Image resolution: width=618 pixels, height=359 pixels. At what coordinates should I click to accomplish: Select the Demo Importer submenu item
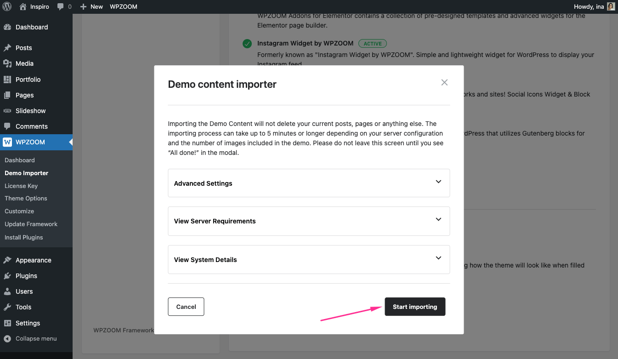(x=27, y=173)
